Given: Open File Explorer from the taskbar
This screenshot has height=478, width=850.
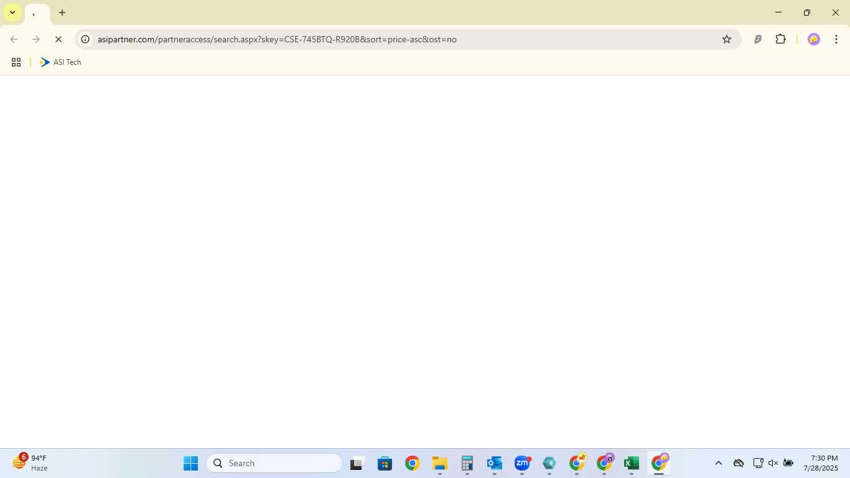Looking at the screenshot, I should coord(439,463).
